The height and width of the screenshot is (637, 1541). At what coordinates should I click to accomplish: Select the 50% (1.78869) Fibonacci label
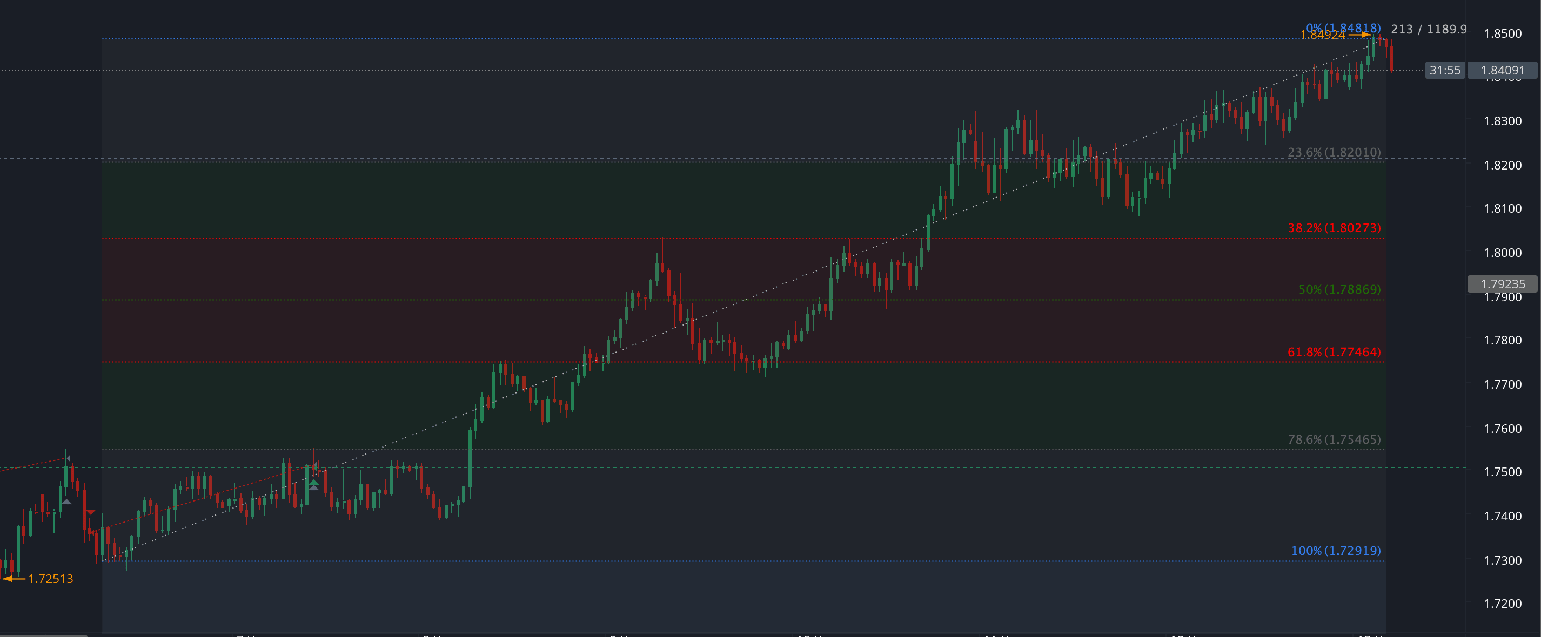coord(1339,289)
